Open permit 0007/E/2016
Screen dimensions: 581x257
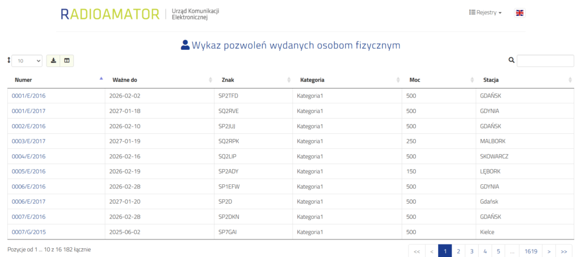click(x=28, y=217)
